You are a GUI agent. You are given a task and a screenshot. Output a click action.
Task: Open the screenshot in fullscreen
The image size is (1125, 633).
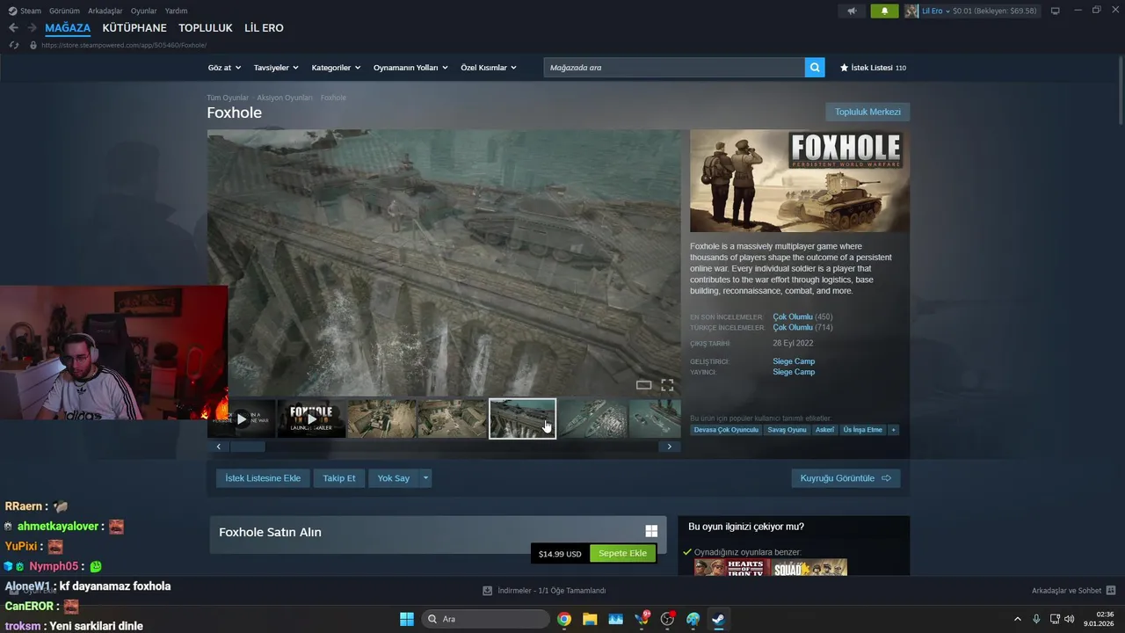[667, 385]
